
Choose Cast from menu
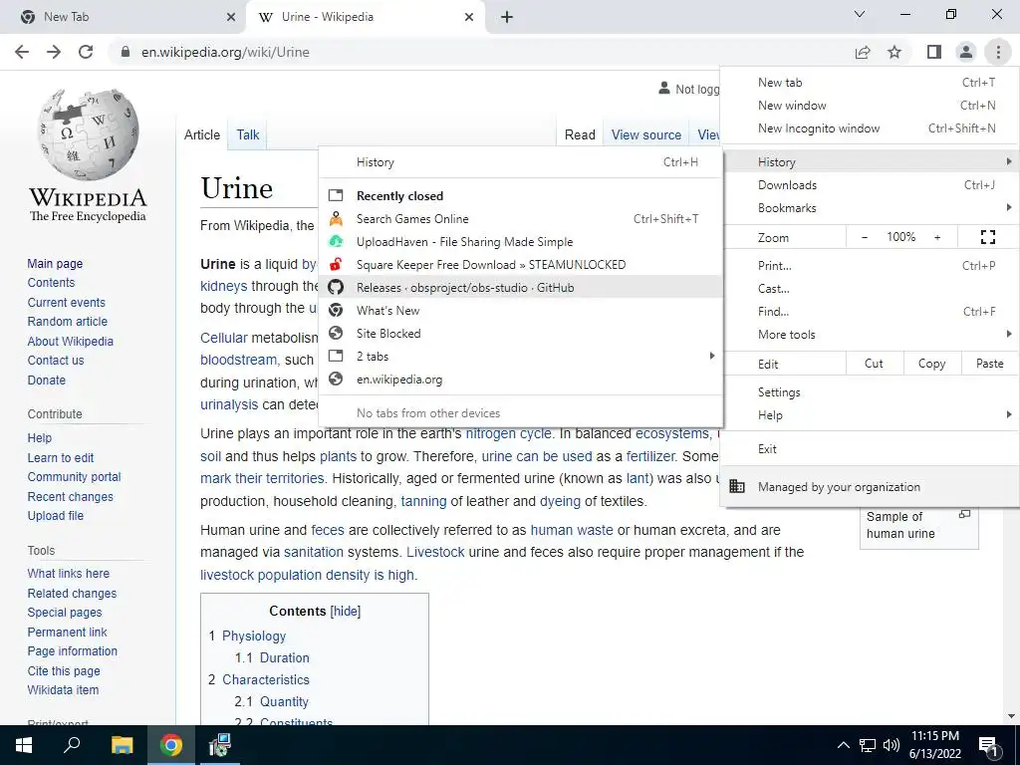[x=871, y=289]
